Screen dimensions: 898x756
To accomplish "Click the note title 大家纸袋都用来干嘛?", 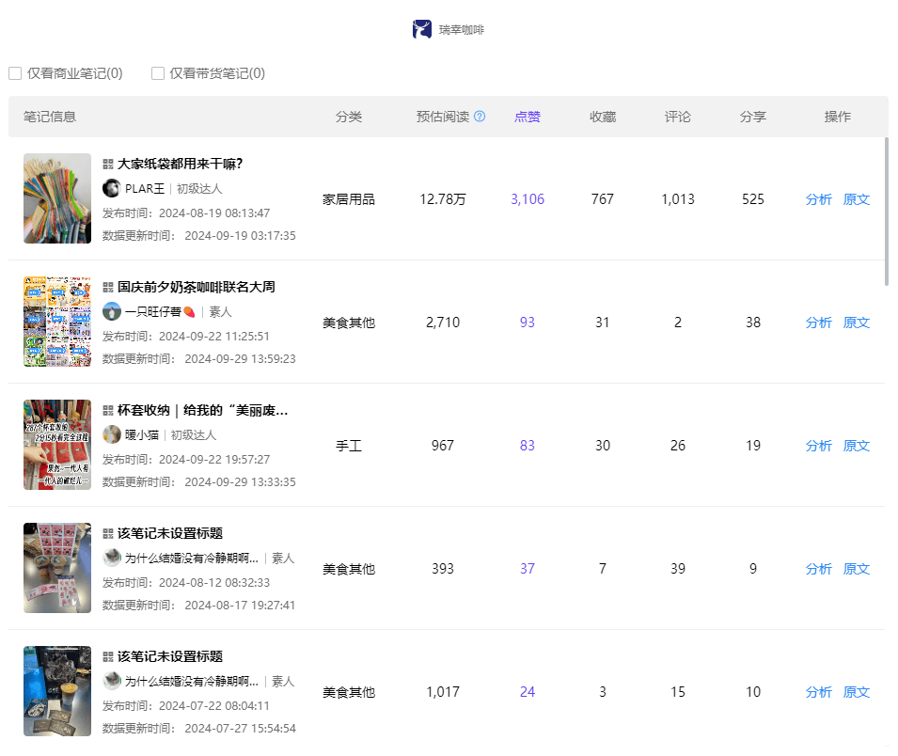I will 180,165.
